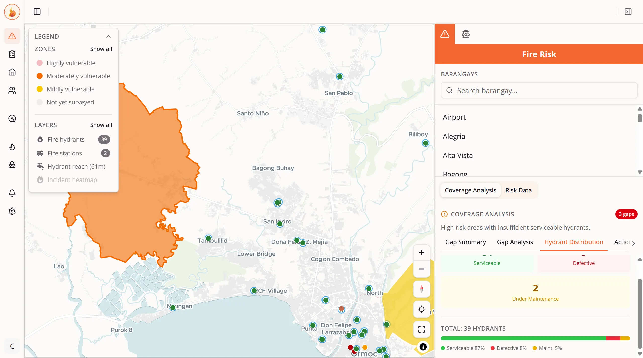Switch to Risk Data tab
The width and height of the screenshot is (643, 358).
518,190
